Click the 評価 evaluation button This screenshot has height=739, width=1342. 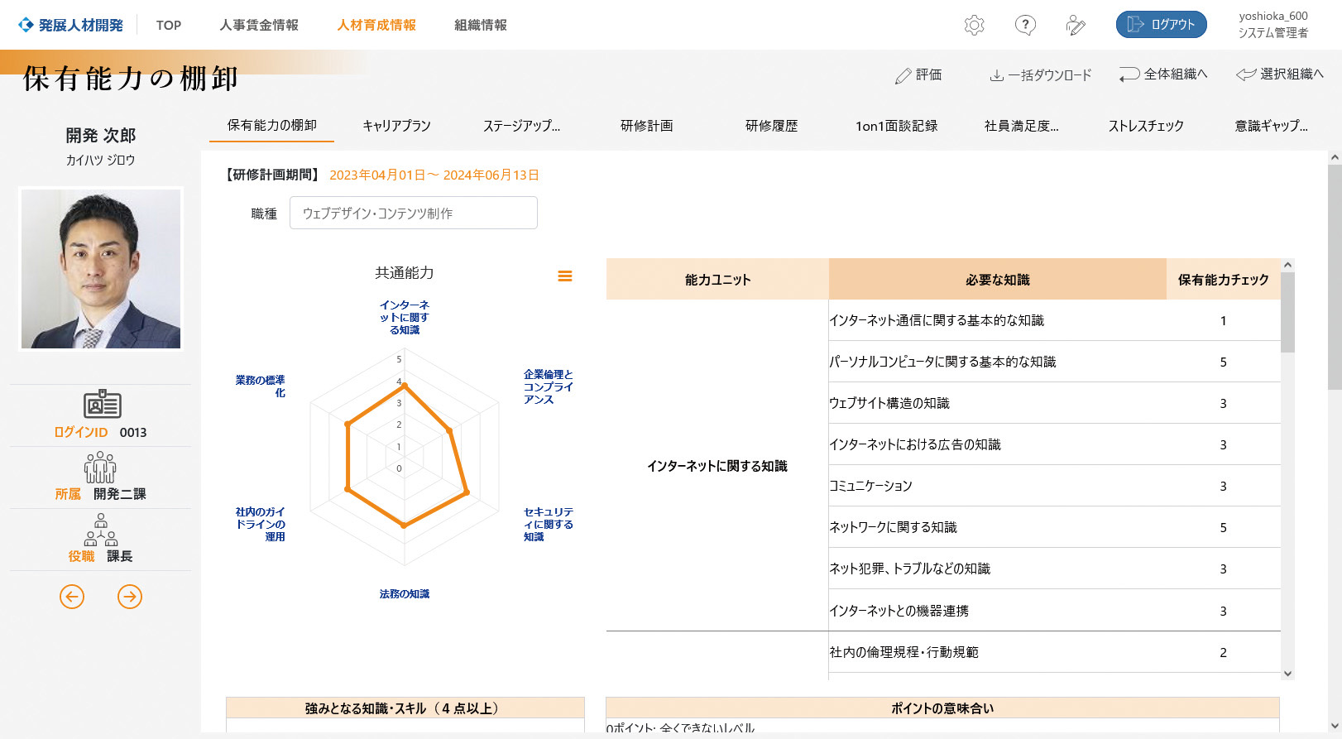[918, 75]
